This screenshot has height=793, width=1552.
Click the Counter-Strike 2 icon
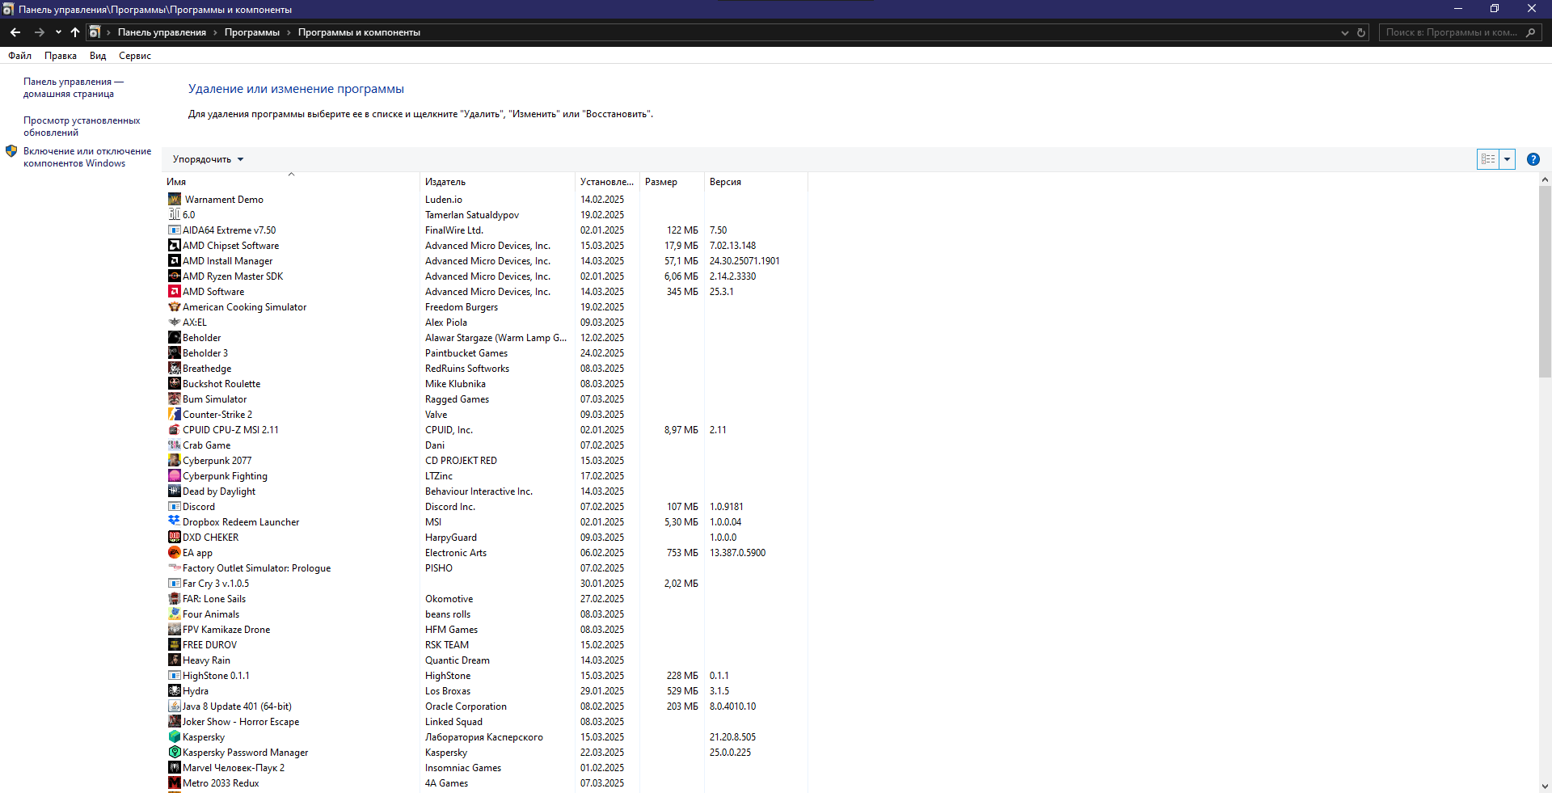(175, 415)
